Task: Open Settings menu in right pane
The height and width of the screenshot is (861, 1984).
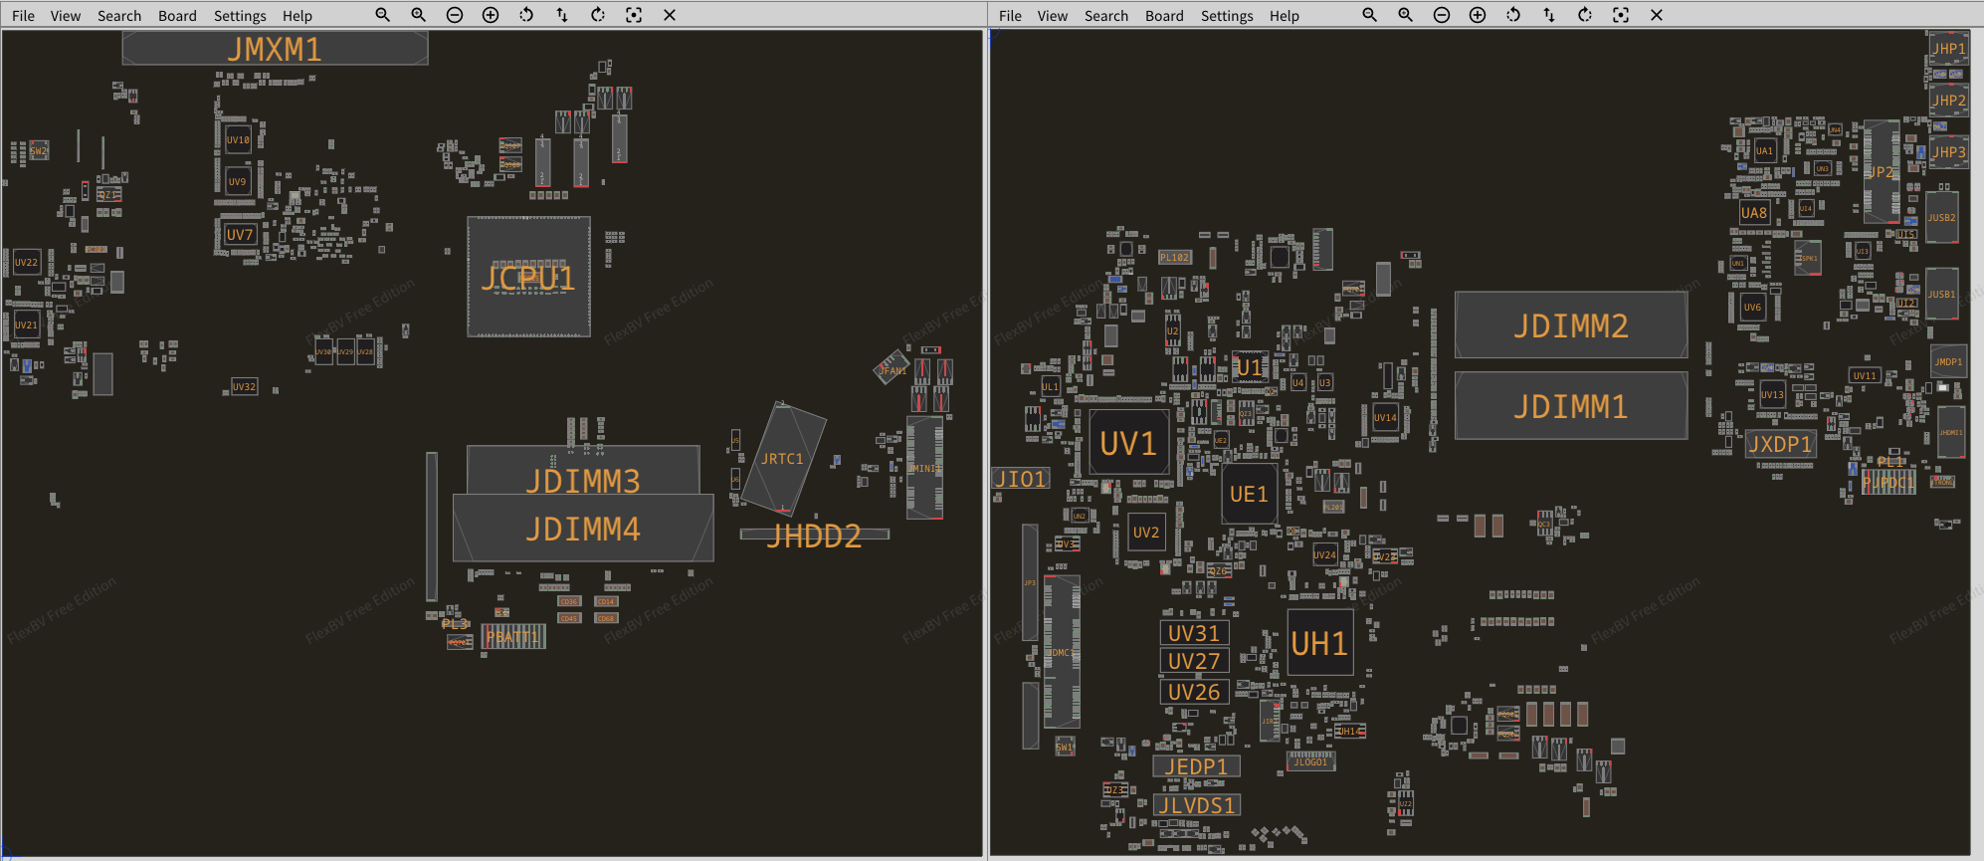Action: 1227,16
